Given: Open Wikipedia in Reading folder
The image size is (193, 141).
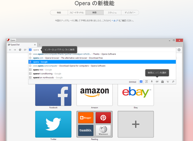Looking at the screenshot, I should 103,130.
